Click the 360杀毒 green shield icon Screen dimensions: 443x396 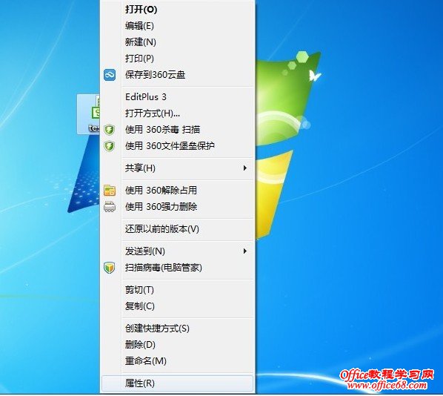pos(110,130)
